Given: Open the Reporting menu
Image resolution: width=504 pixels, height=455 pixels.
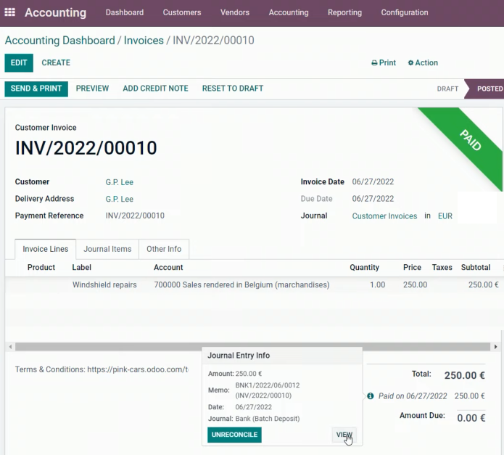Looking at the screenshot, I should [344, 12].
